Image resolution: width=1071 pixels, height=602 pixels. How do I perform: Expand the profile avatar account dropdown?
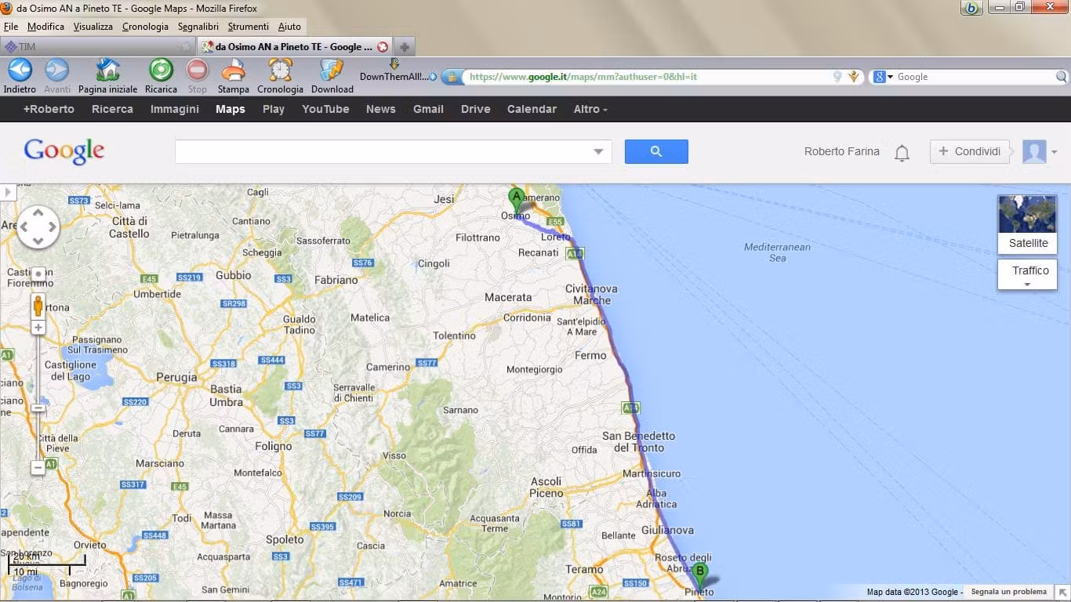tap(1040, 151)
